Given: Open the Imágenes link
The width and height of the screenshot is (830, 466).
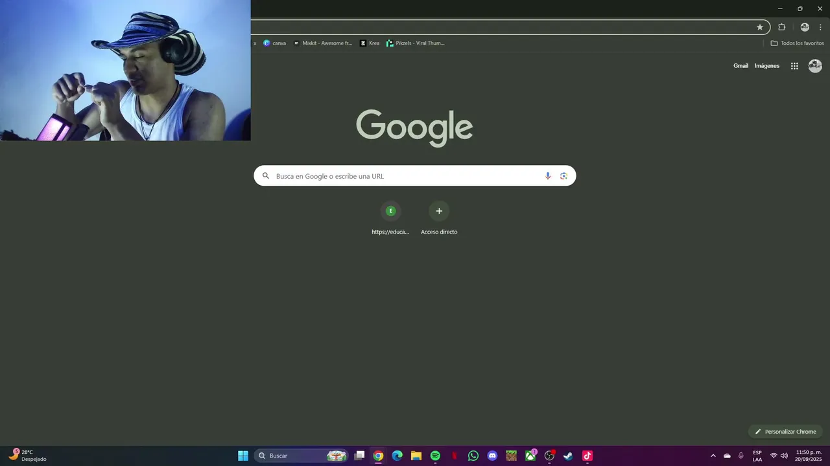Looking at the screenshot, I should (x=766, y=66).
